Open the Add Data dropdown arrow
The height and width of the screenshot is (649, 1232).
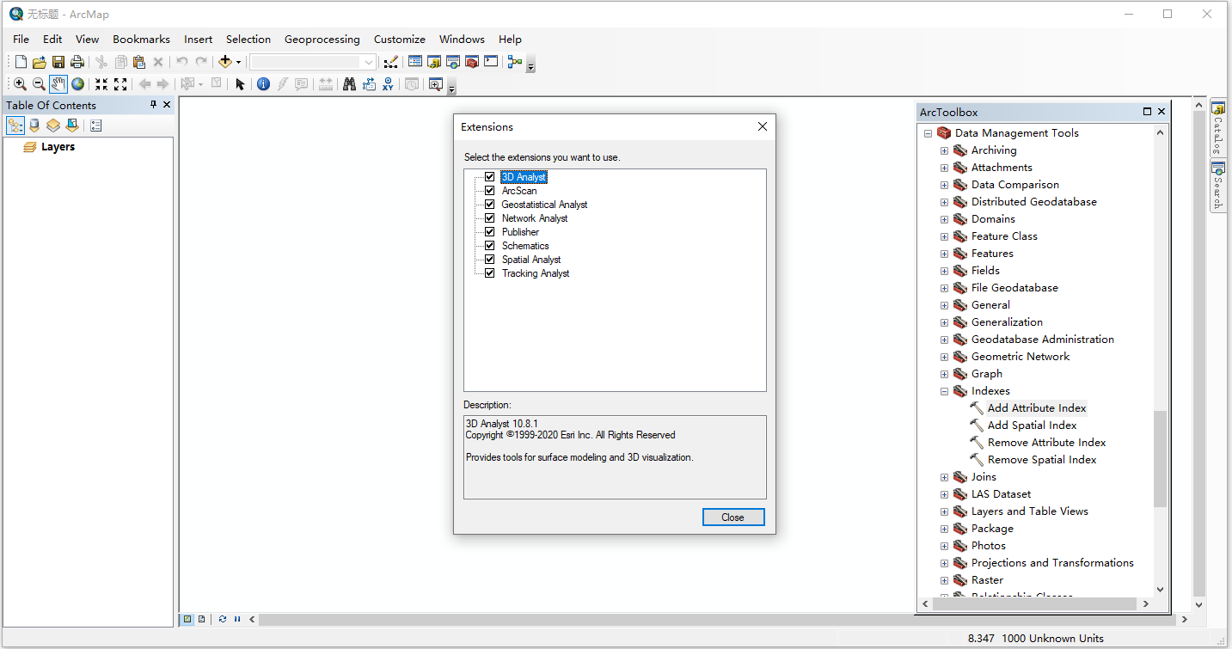pos(239,62)
